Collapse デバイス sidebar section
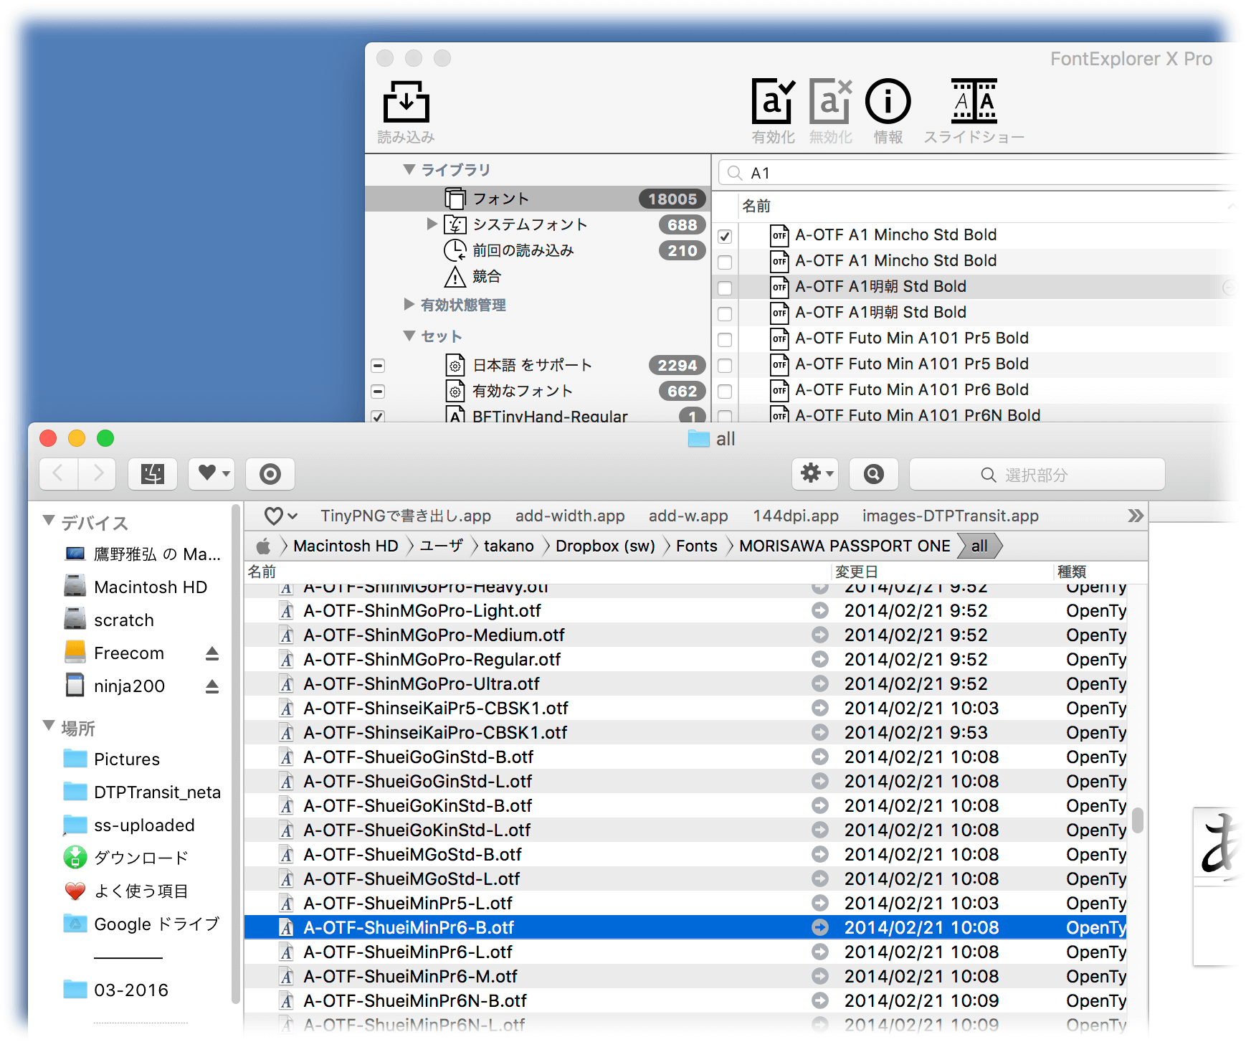 click(x=49, y=521)
